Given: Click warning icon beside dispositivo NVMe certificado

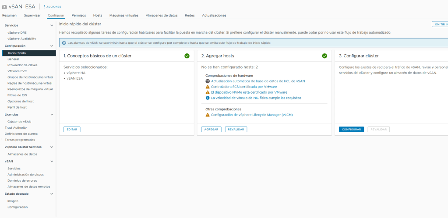Looking at the screenshot, I should (x=208, y=92).
